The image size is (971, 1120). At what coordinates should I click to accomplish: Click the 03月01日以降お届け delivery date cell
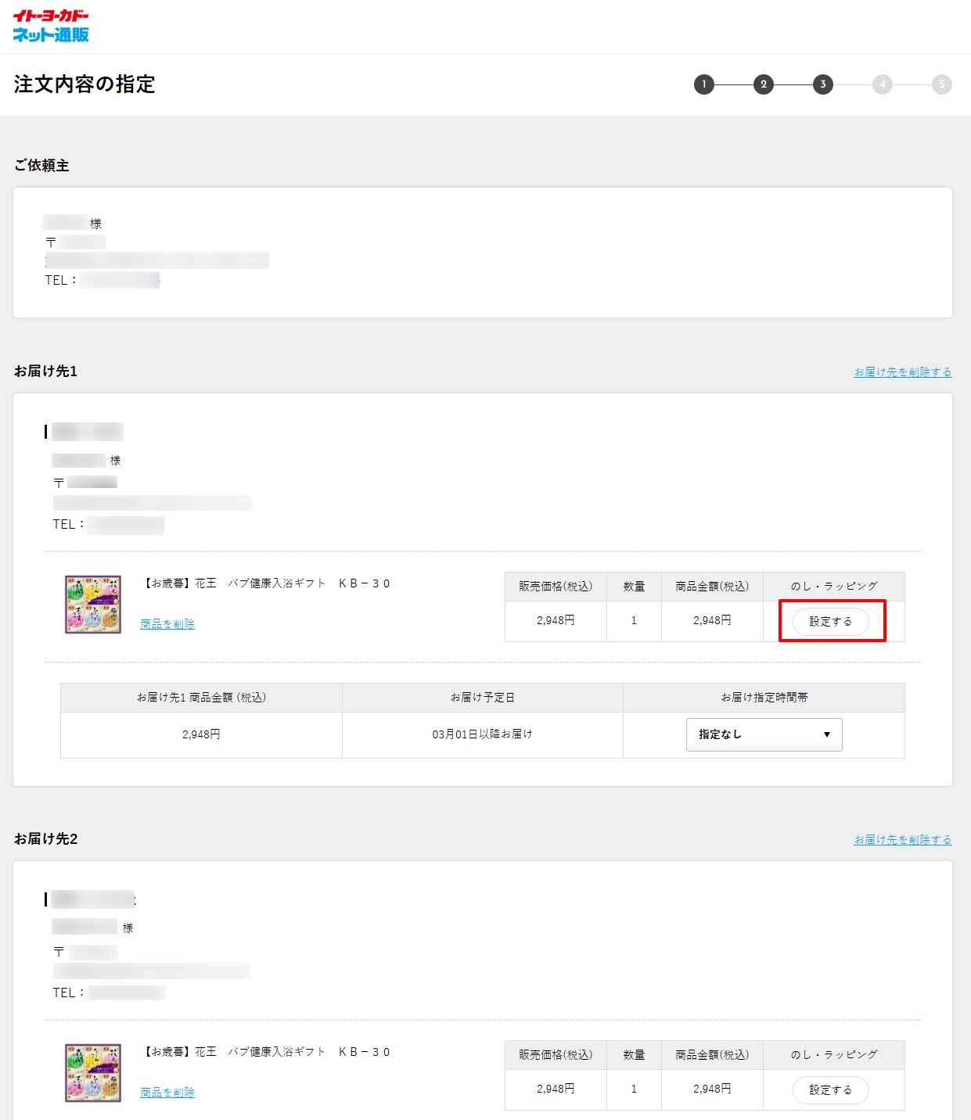(482, 734)
